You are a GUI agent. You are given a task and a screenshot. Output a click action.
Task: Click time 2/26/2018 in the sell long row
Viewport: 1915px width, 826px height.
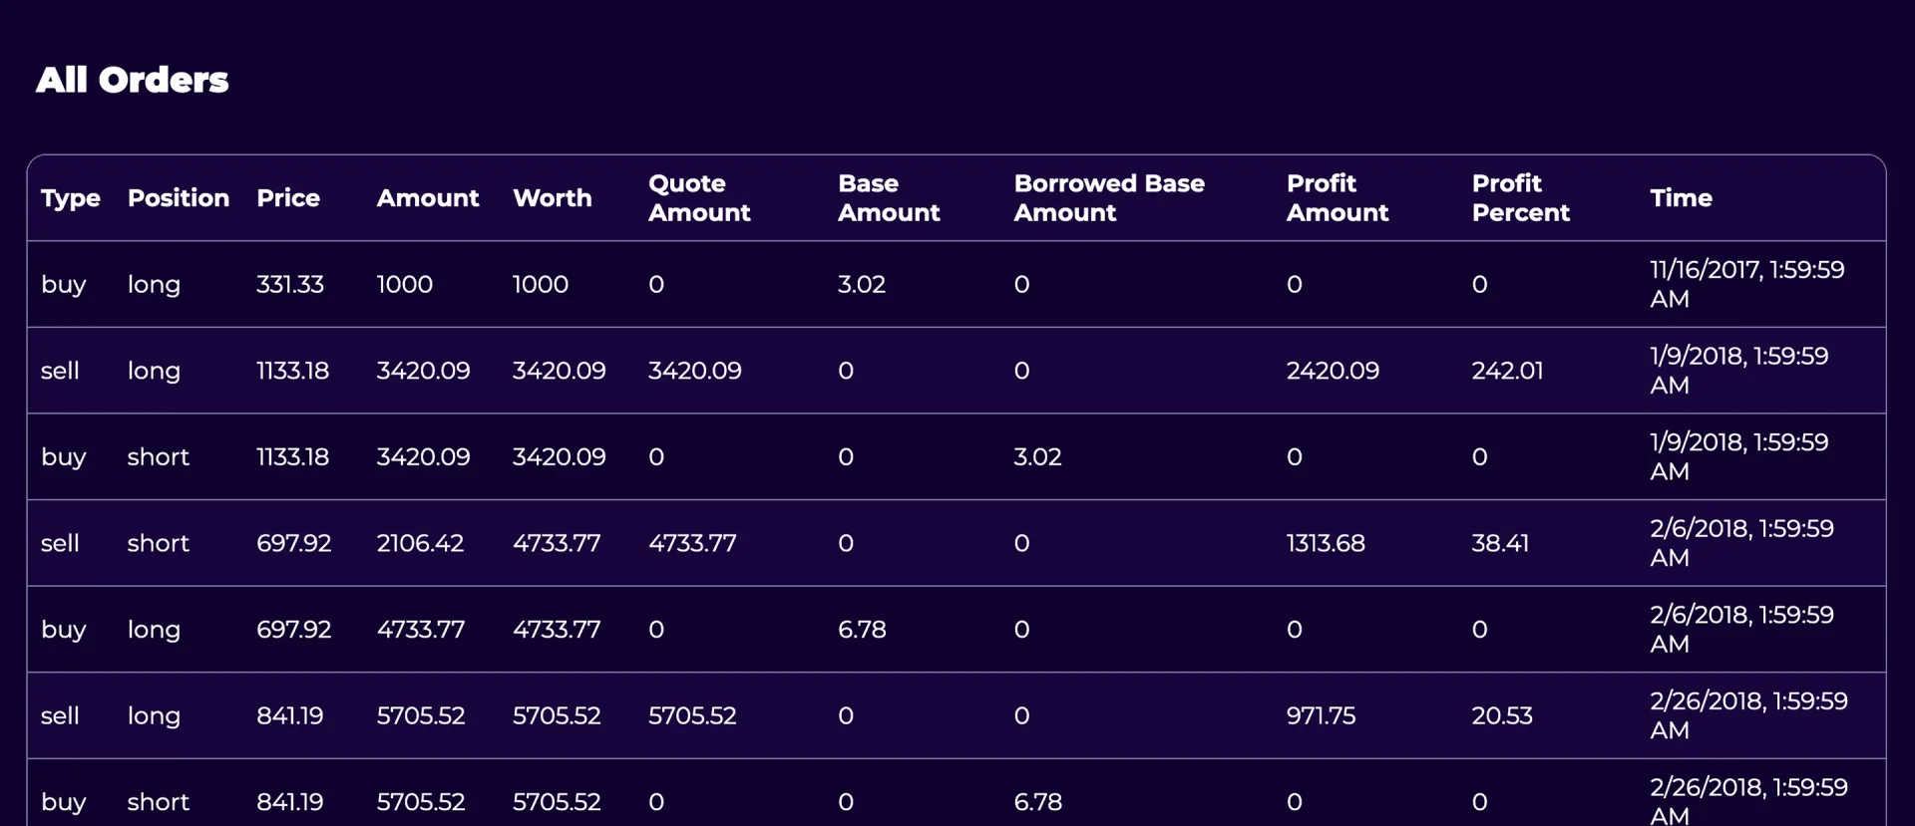(1748, 715)
